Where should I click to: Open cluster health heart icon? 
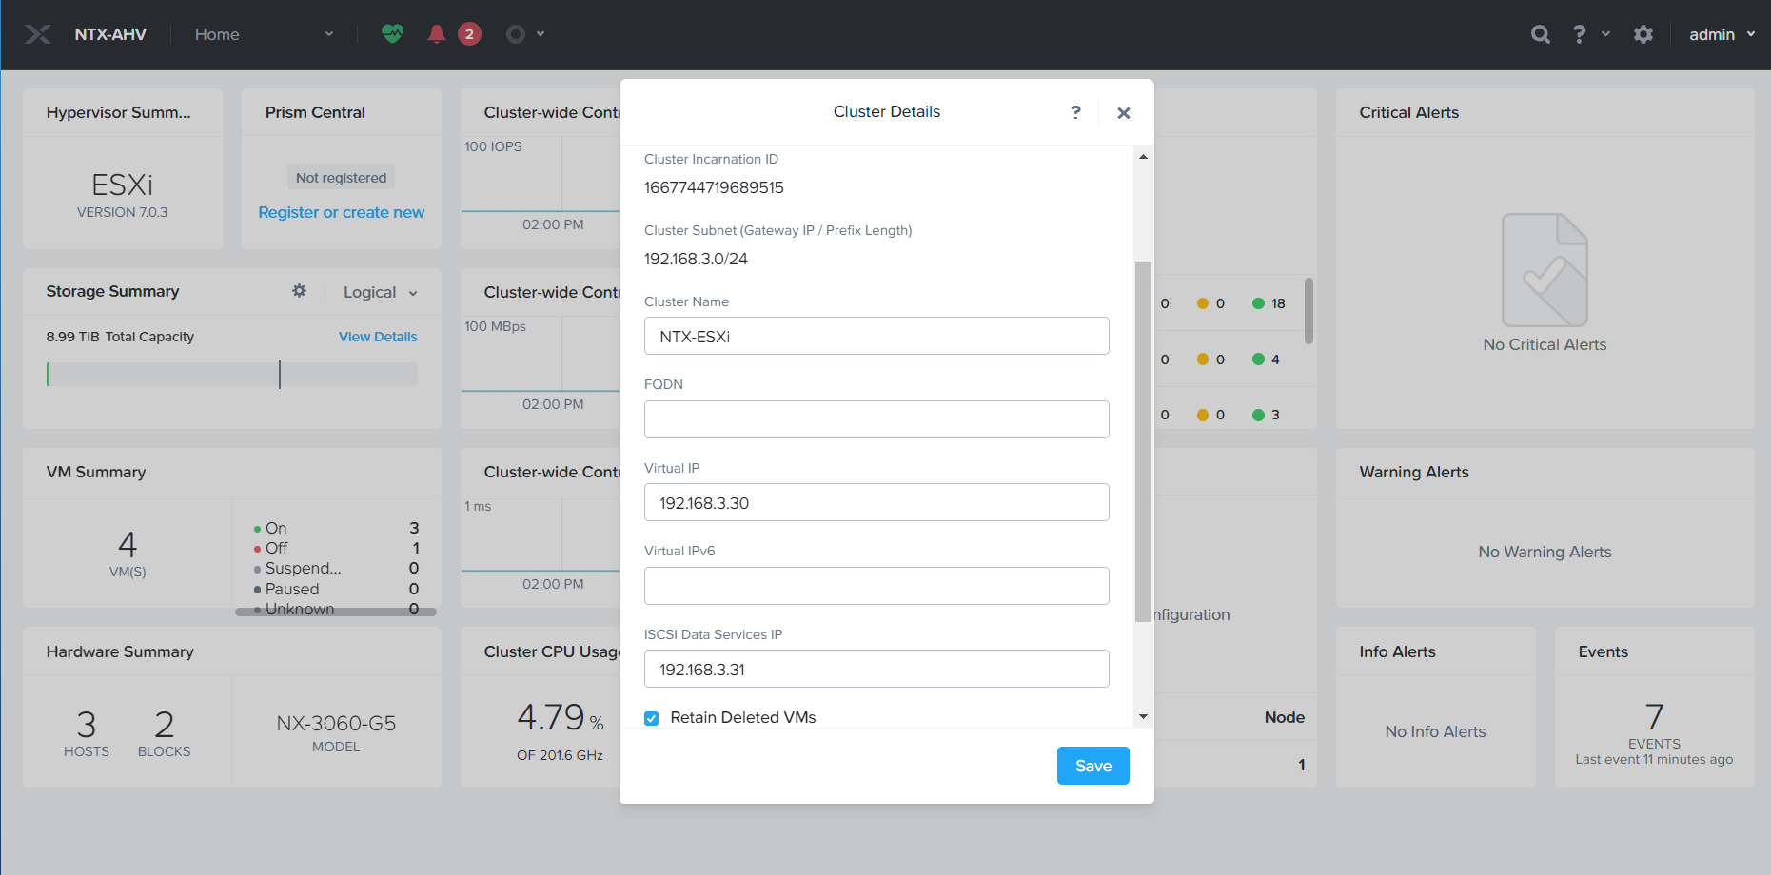click(x=392, y=34)
